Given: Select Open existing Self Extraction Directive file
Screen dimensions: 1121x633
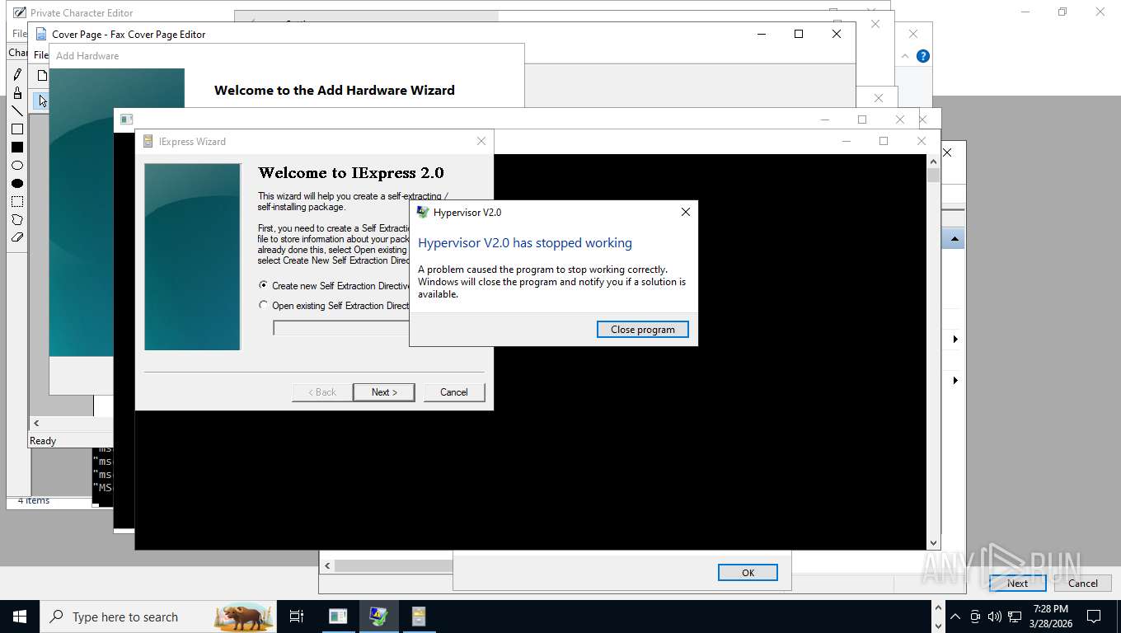Looking at the screenshot, I should coord(264,305).
